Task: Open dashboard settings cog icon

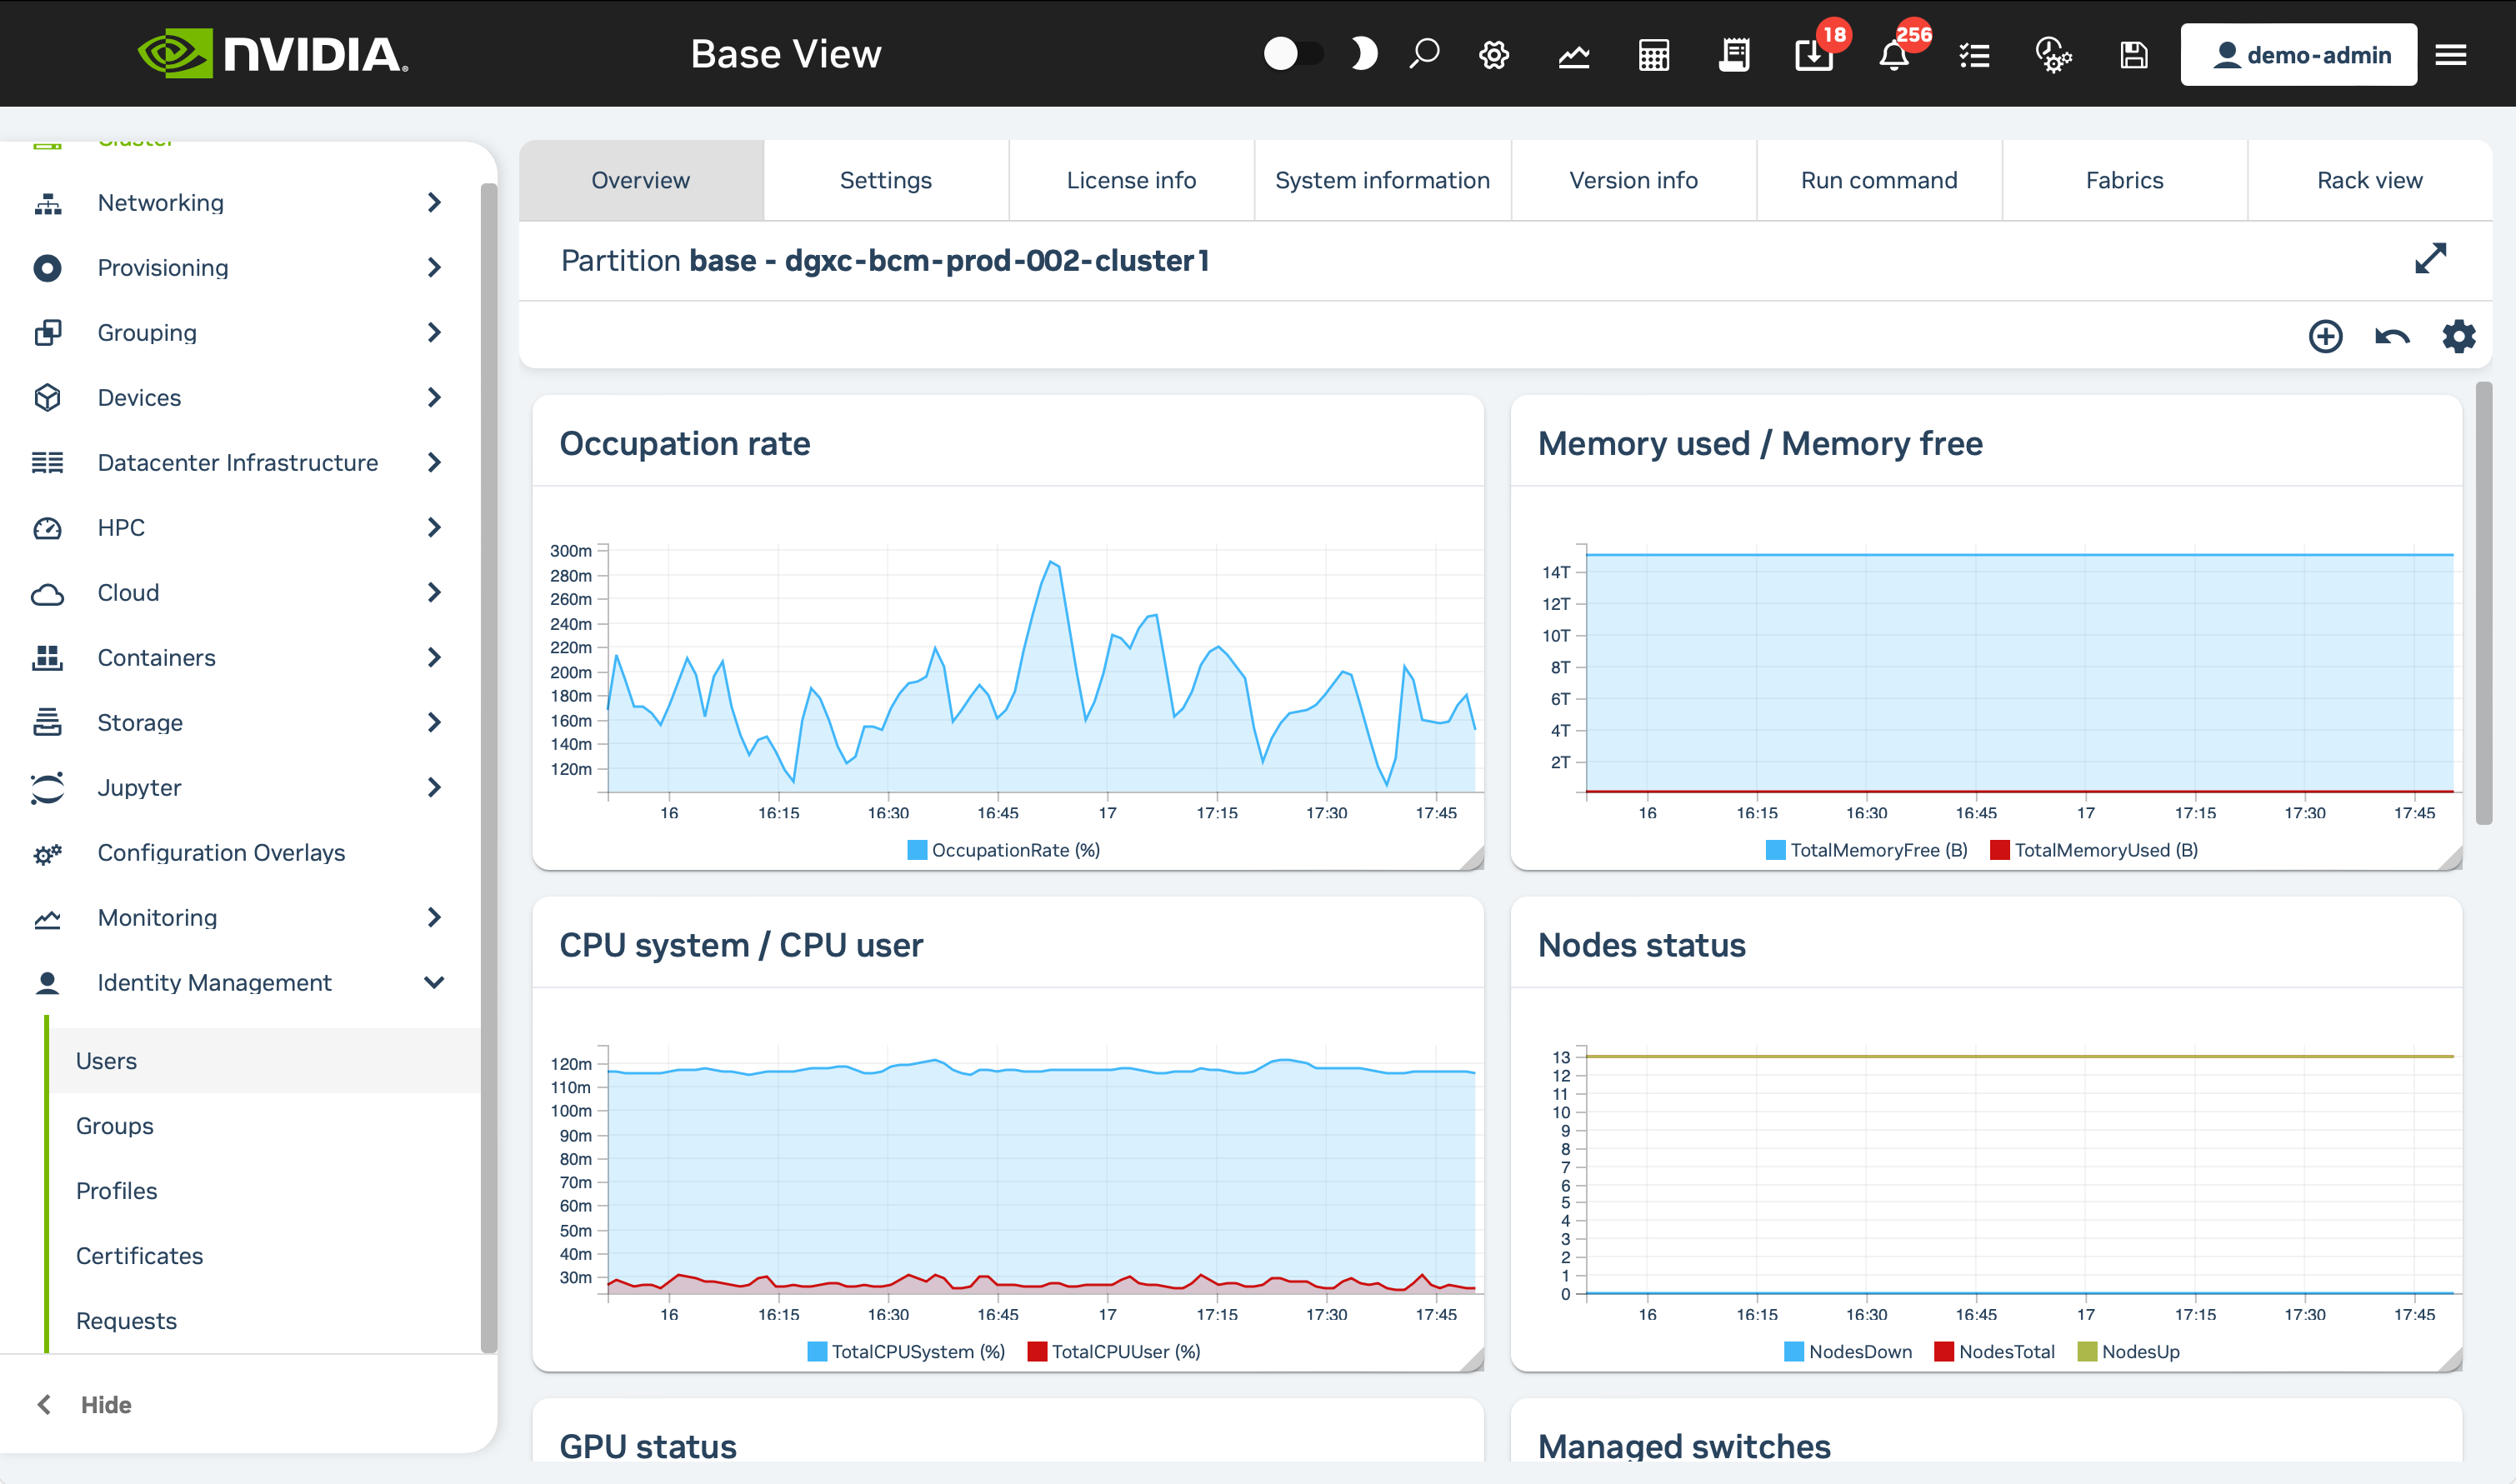Action: pyautogui.click(x=2459, y=336)
